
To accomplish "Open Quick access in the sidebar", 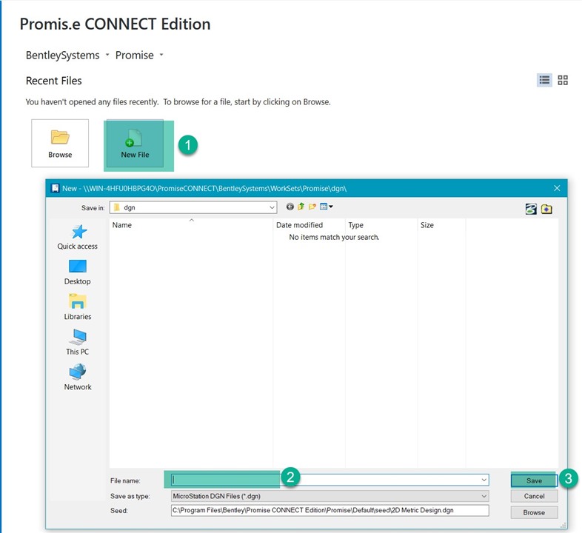I will tap(78, 237).
